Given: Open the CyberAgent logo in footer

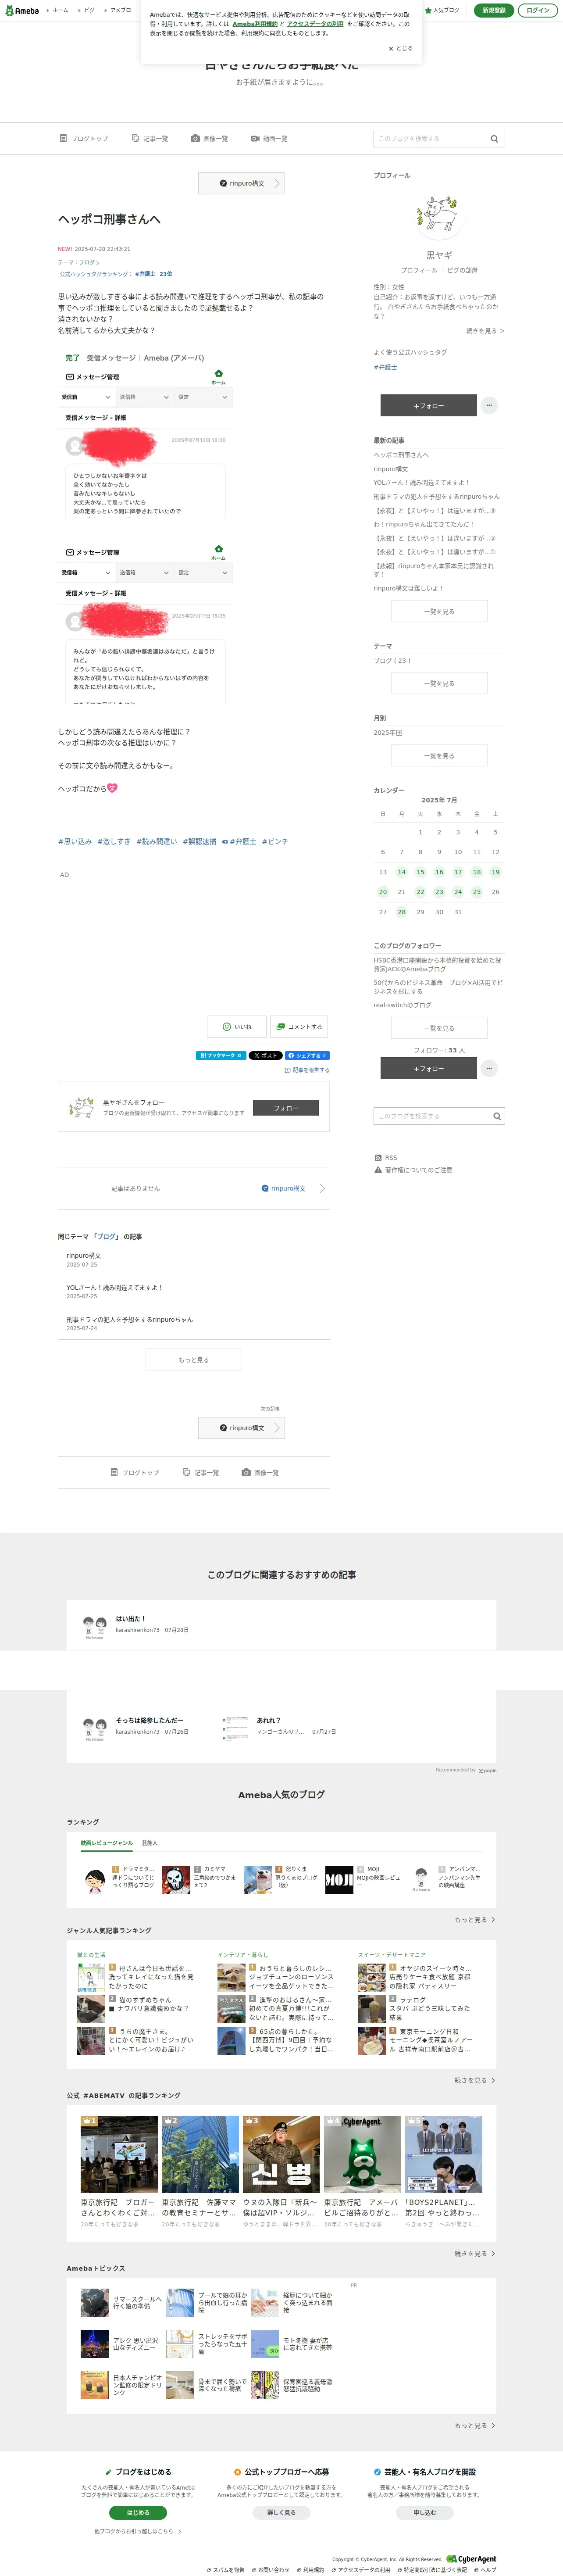Looking at the screenshot, I should coord(471,2558).
